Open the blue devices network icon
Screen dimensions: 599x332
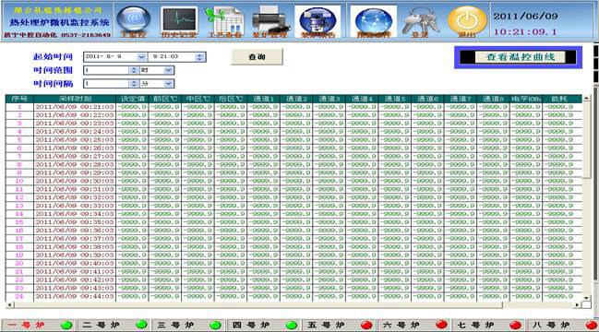coord(317,21)
